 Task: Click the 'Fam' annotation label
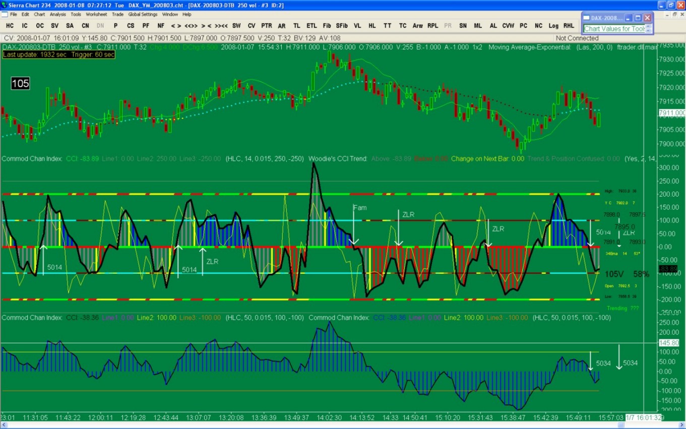click(x=360, y=207)
